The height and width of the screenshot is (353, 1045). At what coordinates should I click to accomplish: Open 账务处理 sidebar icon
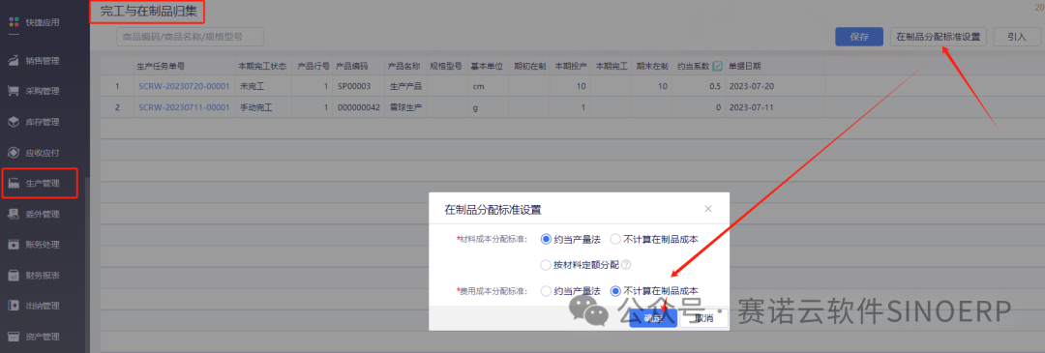point(14,245)
